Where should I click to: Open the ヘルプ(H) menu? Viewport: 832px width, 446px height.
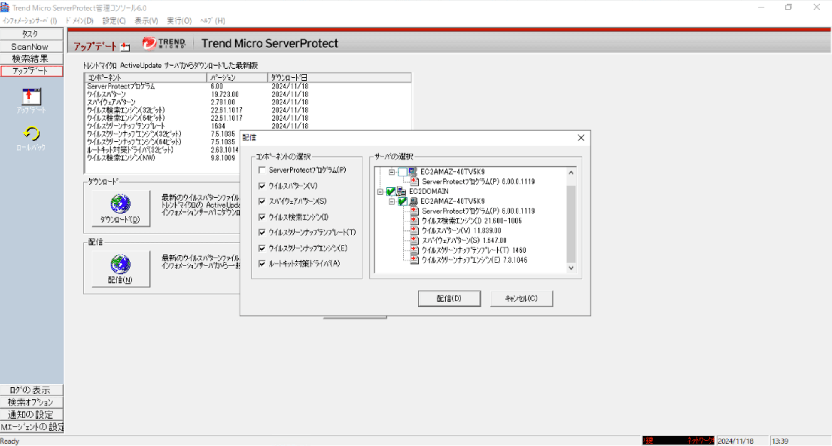pos(213,21)
